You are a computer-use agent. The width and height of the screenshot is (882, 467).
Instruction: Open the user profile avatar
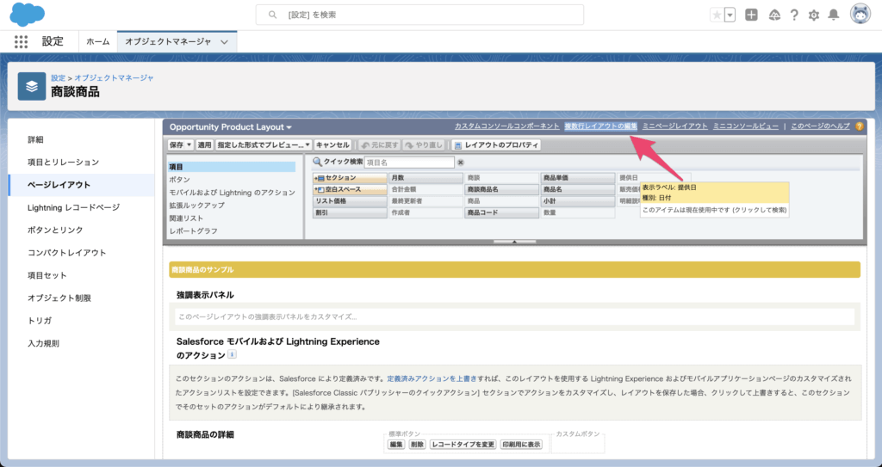tap(860, 15)
